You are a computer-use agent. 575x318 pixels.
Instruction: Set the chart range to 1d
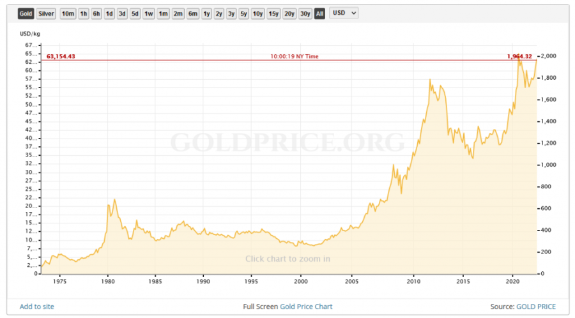(x=109, y=13)
